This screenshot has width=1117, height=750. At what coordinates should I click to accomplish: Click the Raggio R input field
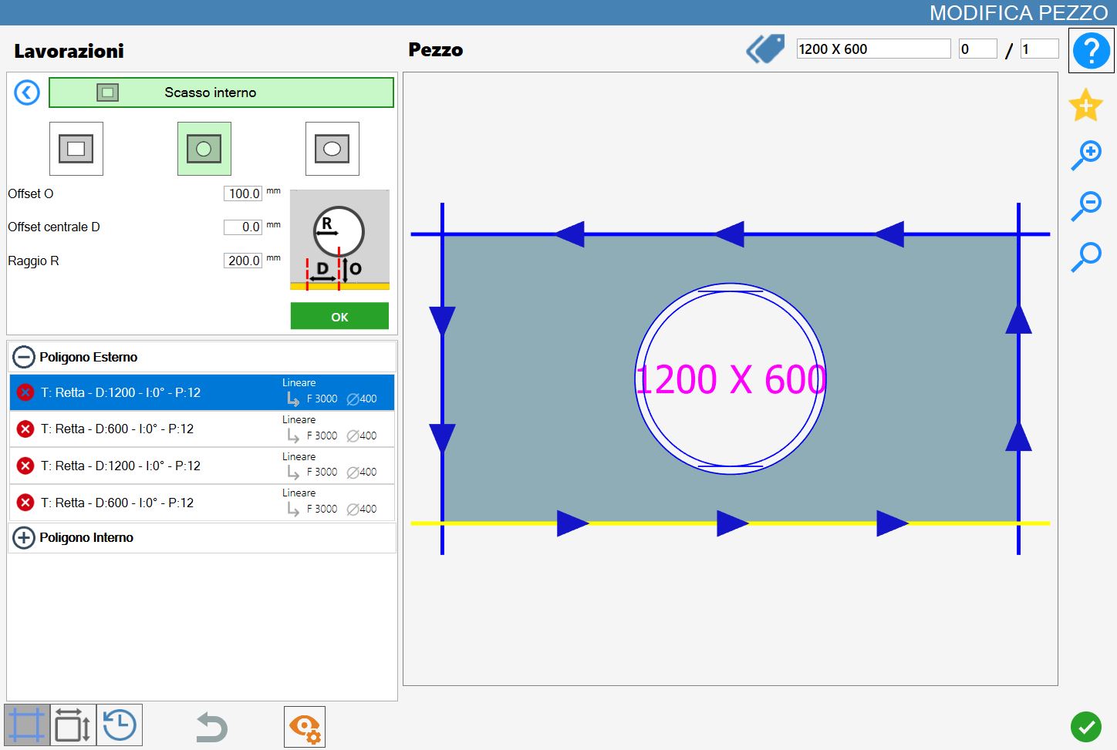click(x=243, y=261)
